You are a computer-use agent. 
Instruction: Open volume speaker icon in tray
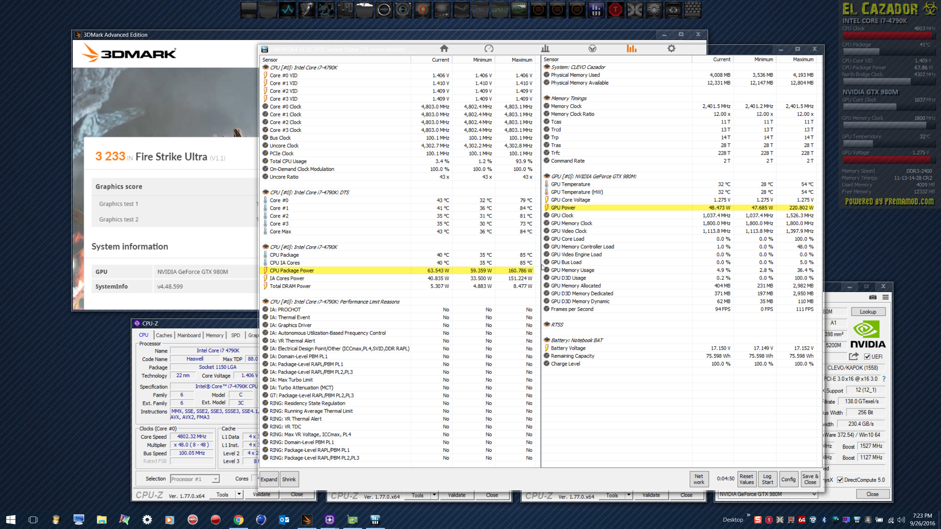pyautogui.click(x=901, y=520)
